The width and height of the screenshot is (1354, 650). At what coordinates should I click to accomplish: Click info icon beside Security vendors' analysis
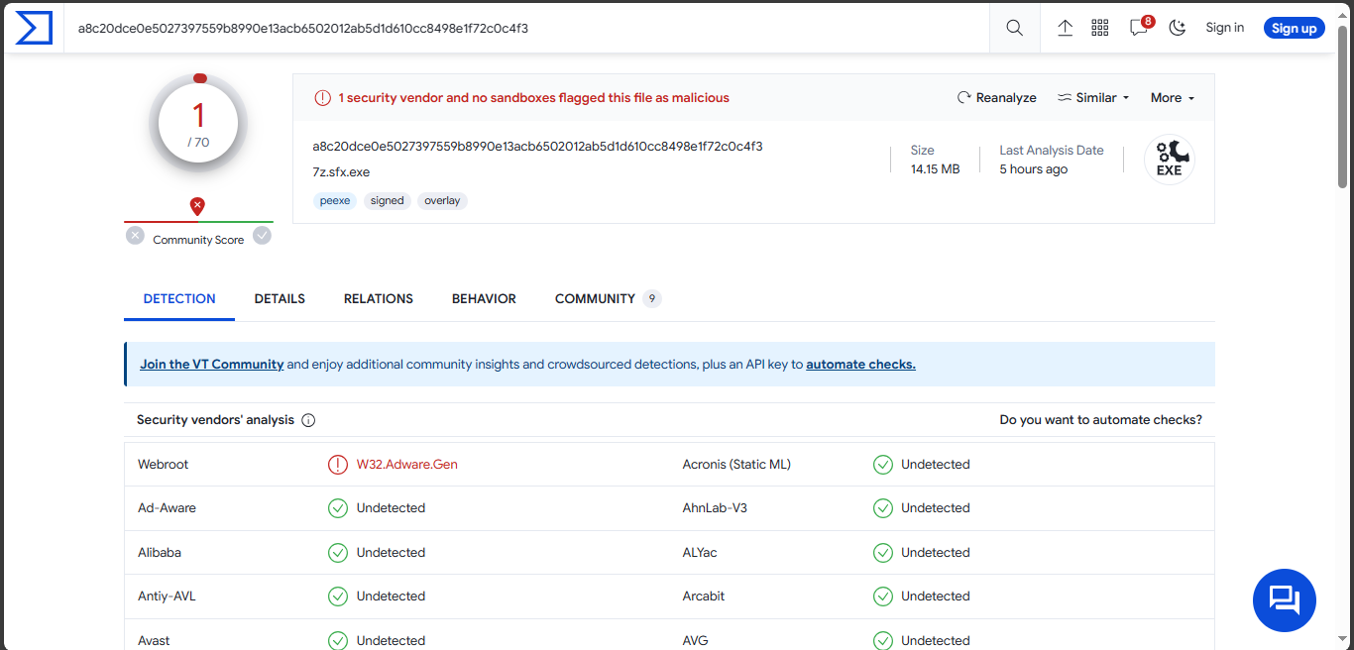coord(308,420)
